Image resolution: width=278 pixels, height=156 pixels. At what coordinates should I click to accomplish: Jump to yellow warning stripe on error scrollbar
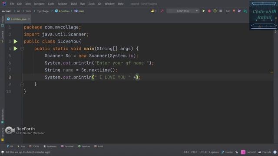(x=272, y=72)
